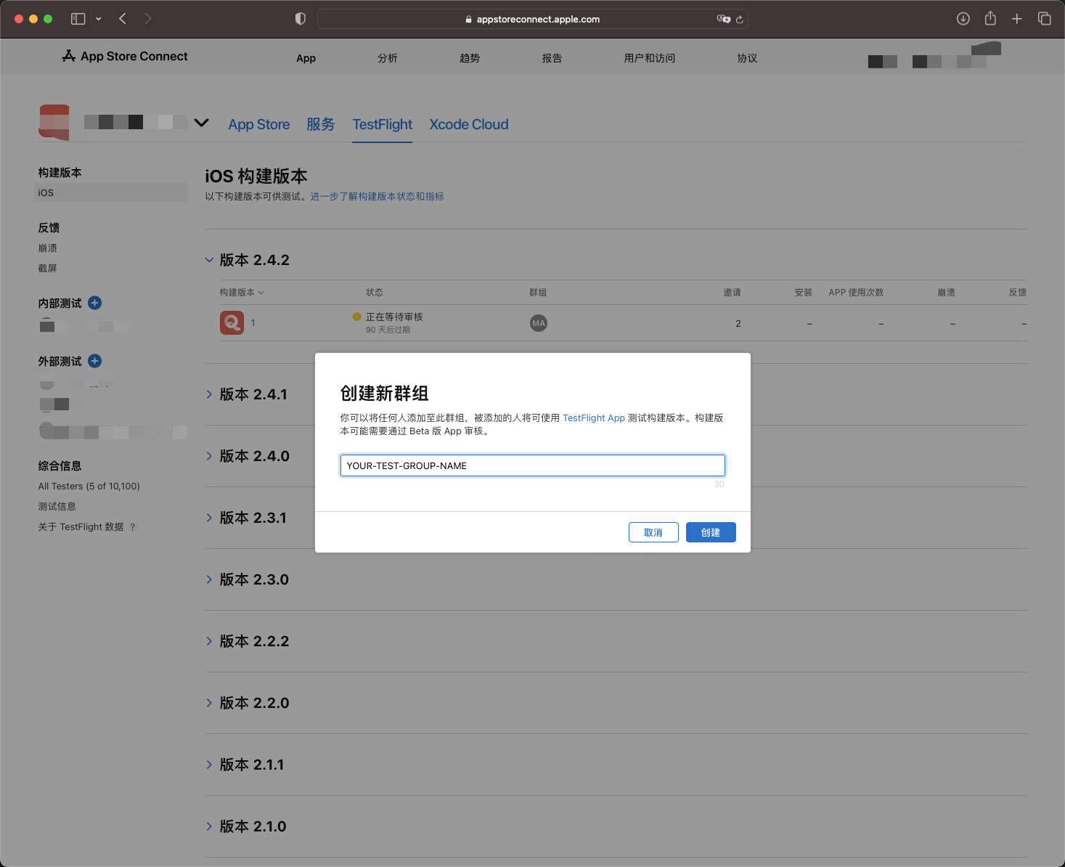Image resolution: width=1065 pixels, height=867 pixels.
Task: Open 协议 in top navigation
Action: click(x=747, y=58)
